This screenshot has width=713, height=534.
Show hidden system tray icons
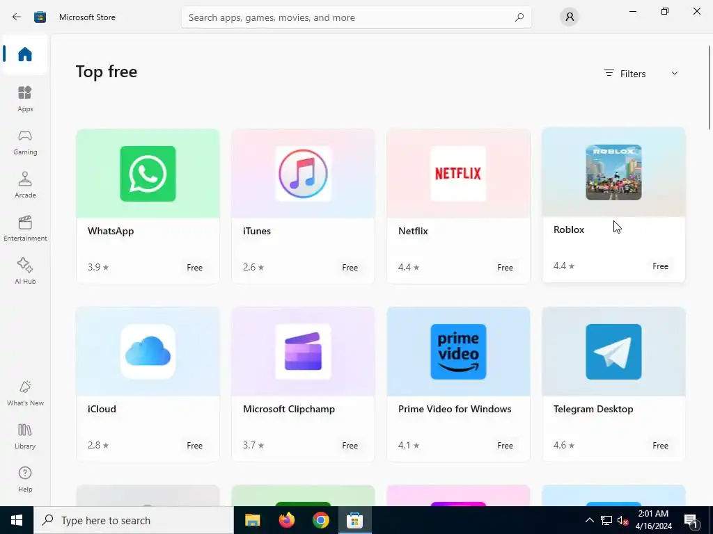pyautogui.click(x=589, y=520)
